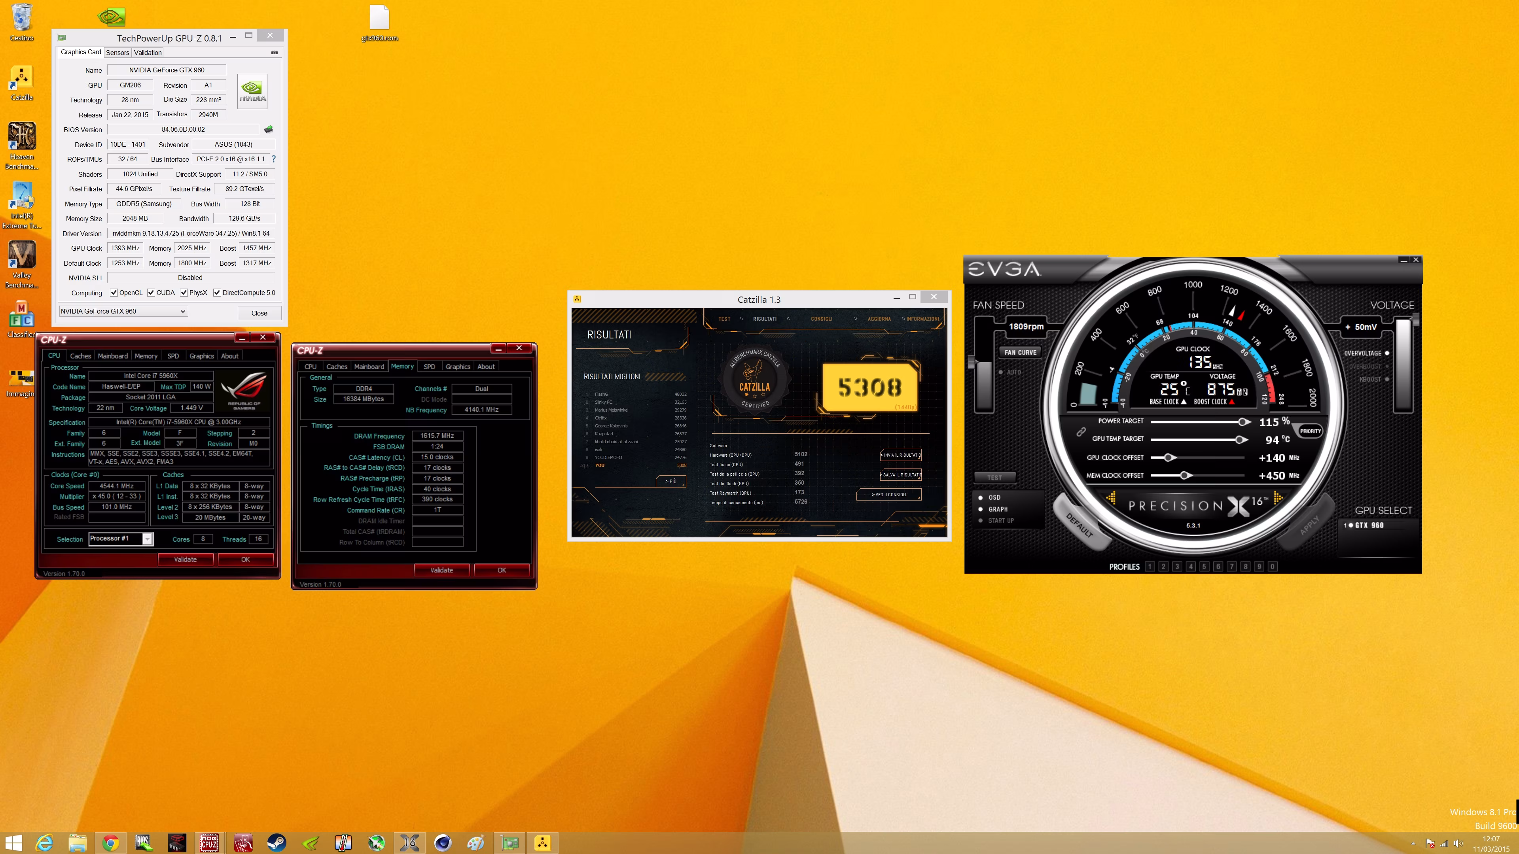1519x854 pixels.
Task: Open the Mainboard tab in left CPU-Z window
Action: tap(113, 356)
